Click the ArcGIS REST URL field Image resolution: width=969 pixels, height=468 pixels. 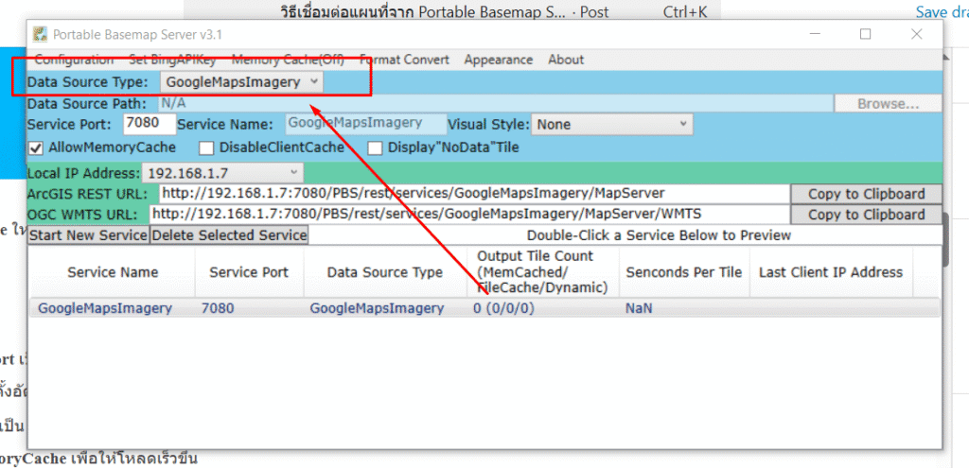[x=475, y=194]
